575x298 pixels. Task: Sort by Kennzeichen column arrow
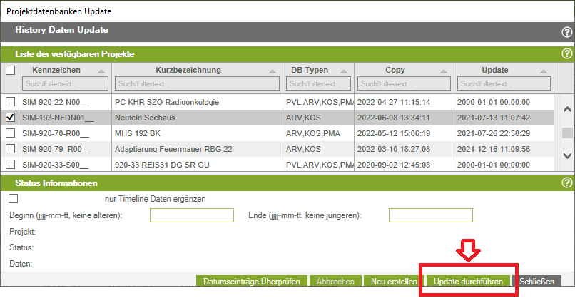(101, 71)
